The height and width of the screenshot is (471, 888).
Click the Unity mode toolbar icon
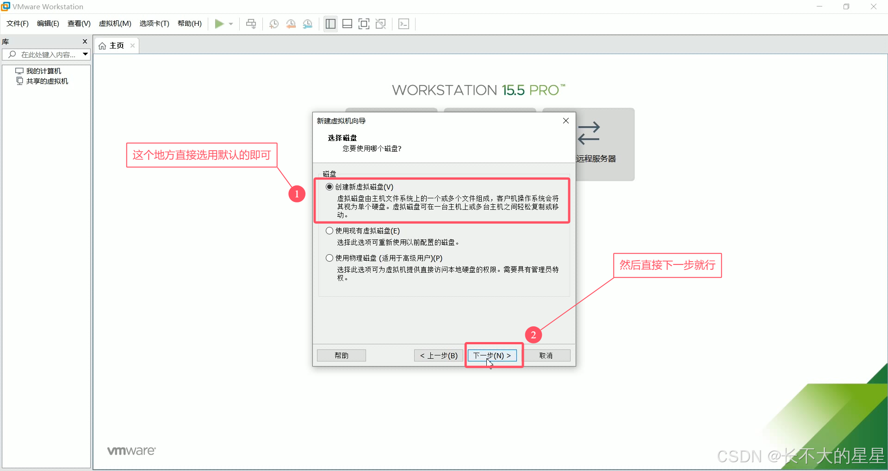[x=381, y=24]
